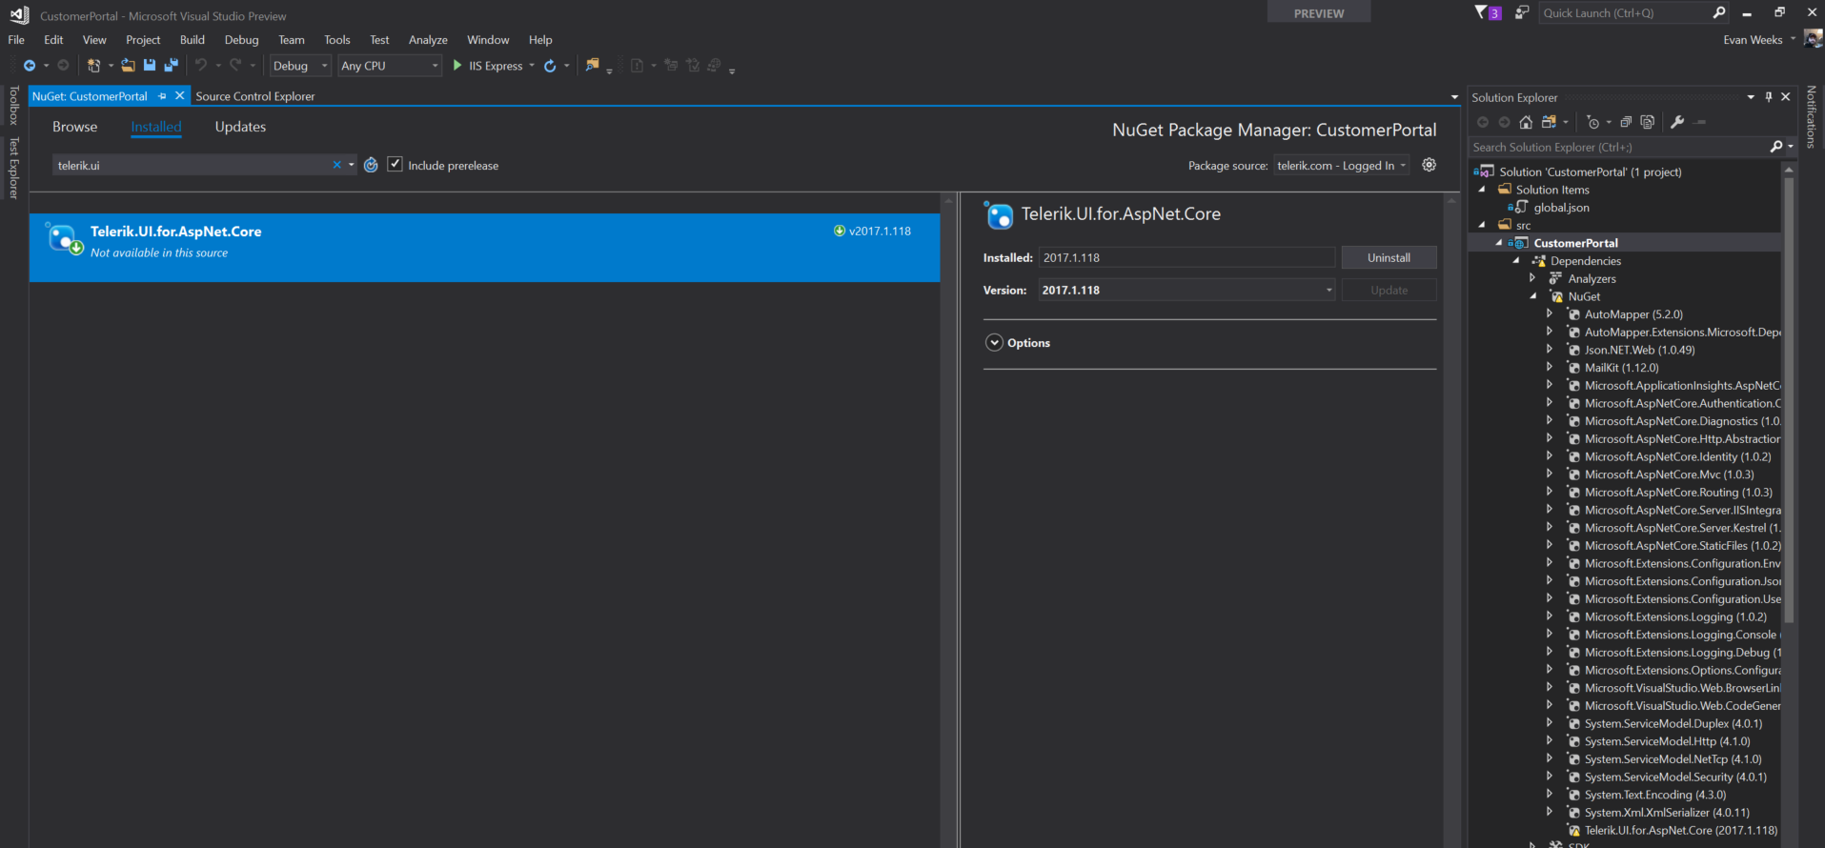Open the Build menu
This screenshot has width=1825, height=848.
(193, 40)
